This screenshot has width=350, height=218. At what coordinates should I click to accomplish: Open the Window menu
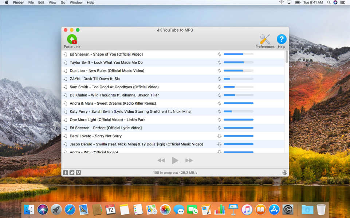coord(76,3)
